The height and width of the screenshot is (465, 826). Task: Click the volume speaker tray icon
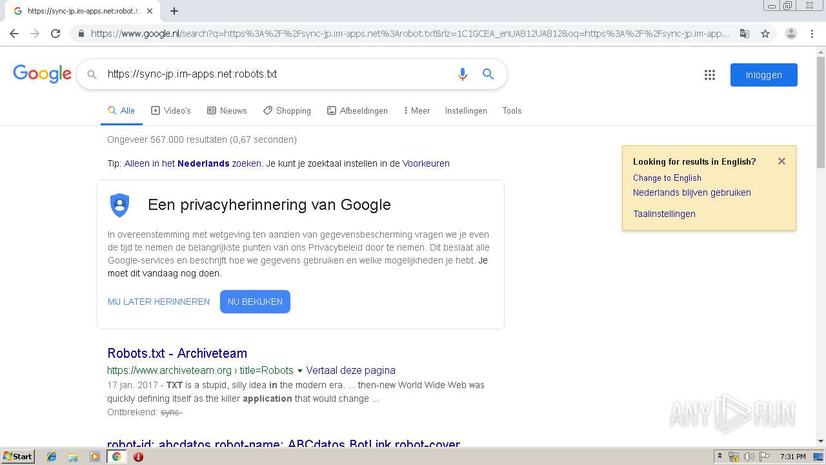749,457
